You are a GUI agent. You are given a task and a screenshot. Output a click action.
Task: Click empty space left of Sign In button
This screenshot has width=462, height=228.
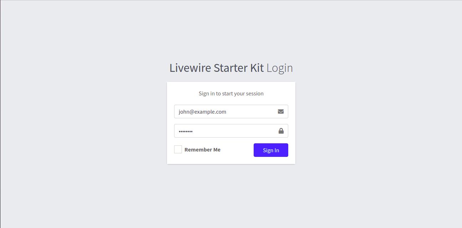click(x=237, y=150)
